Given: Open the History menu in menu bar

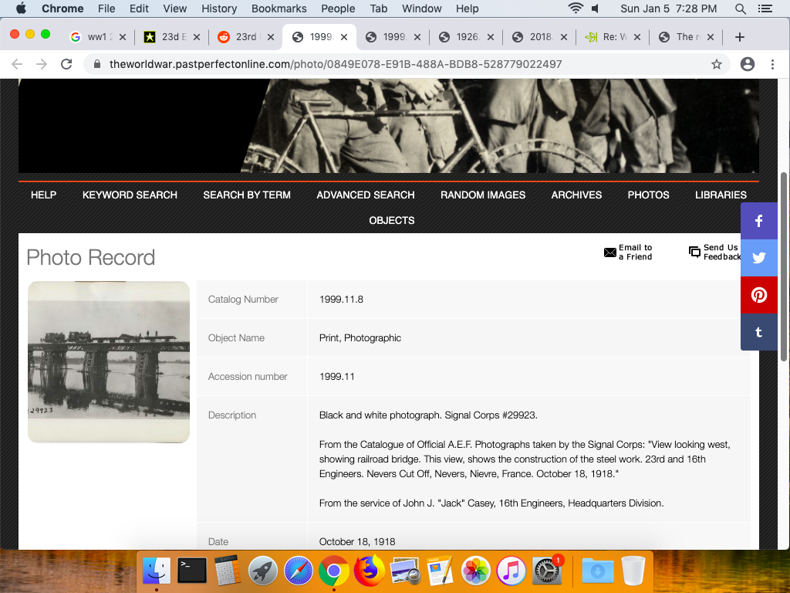Looking at the screenshot, I should 219,8.
